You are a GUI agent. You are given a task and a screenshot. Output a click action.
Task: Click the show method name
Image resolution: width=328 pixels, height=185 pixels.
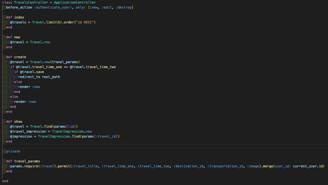coord(18,122)
